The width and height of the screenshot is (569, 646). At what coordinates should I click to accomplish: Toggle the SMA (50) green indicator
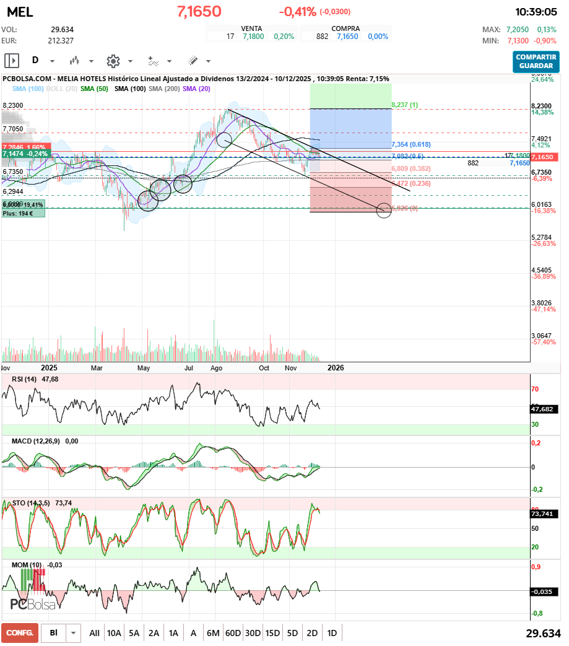[94, 89]
